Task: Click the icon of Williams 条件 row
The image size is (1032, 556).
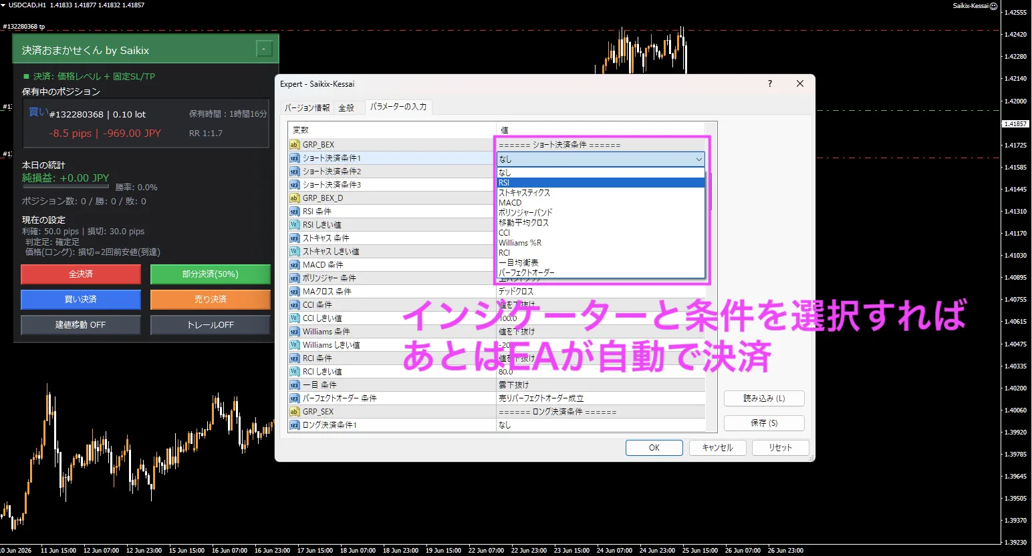Action: pyautogui.click(x=294, y=332)
